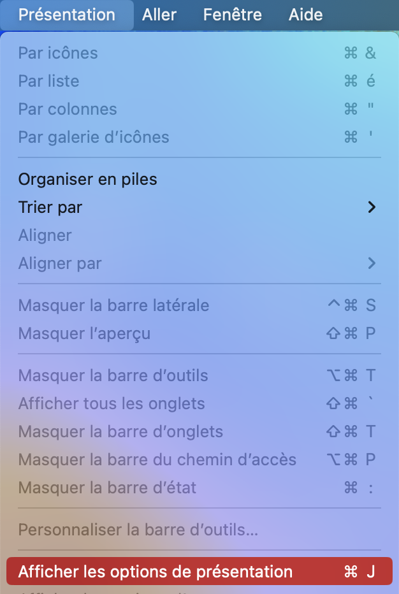Select the Par icônes view option
Viewport: 399px width, 594px height.
tap(58, 53)
